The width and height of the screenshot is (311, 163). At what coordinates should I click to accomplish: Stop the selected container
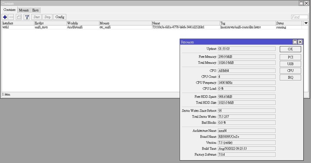click(x=48, y=17)
